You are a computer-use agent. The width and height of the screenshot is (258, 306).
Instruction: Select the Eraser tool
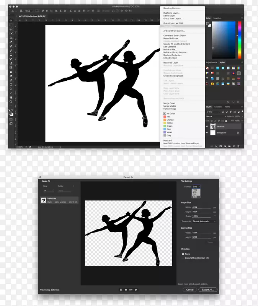pos(11,63)
